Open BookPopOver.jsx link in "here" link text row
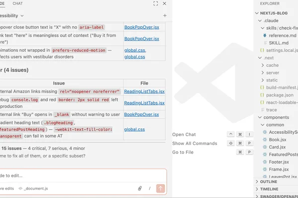 (x=142, y=39)
